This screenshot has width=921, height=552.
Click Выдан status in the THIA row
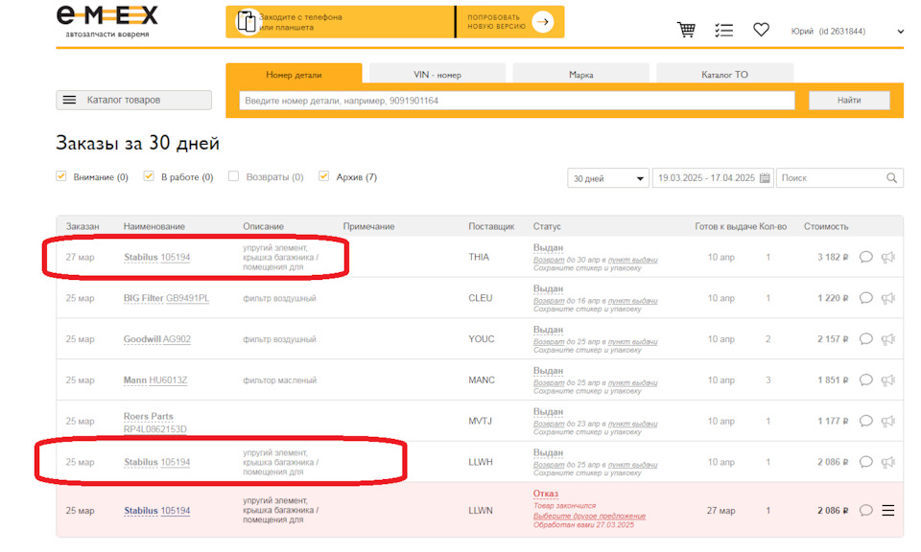pyautogui.click(x=548, y=247)
